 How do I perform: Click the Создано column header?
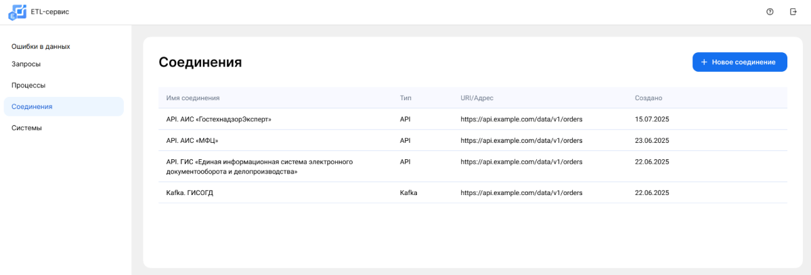tap(648, 98)
